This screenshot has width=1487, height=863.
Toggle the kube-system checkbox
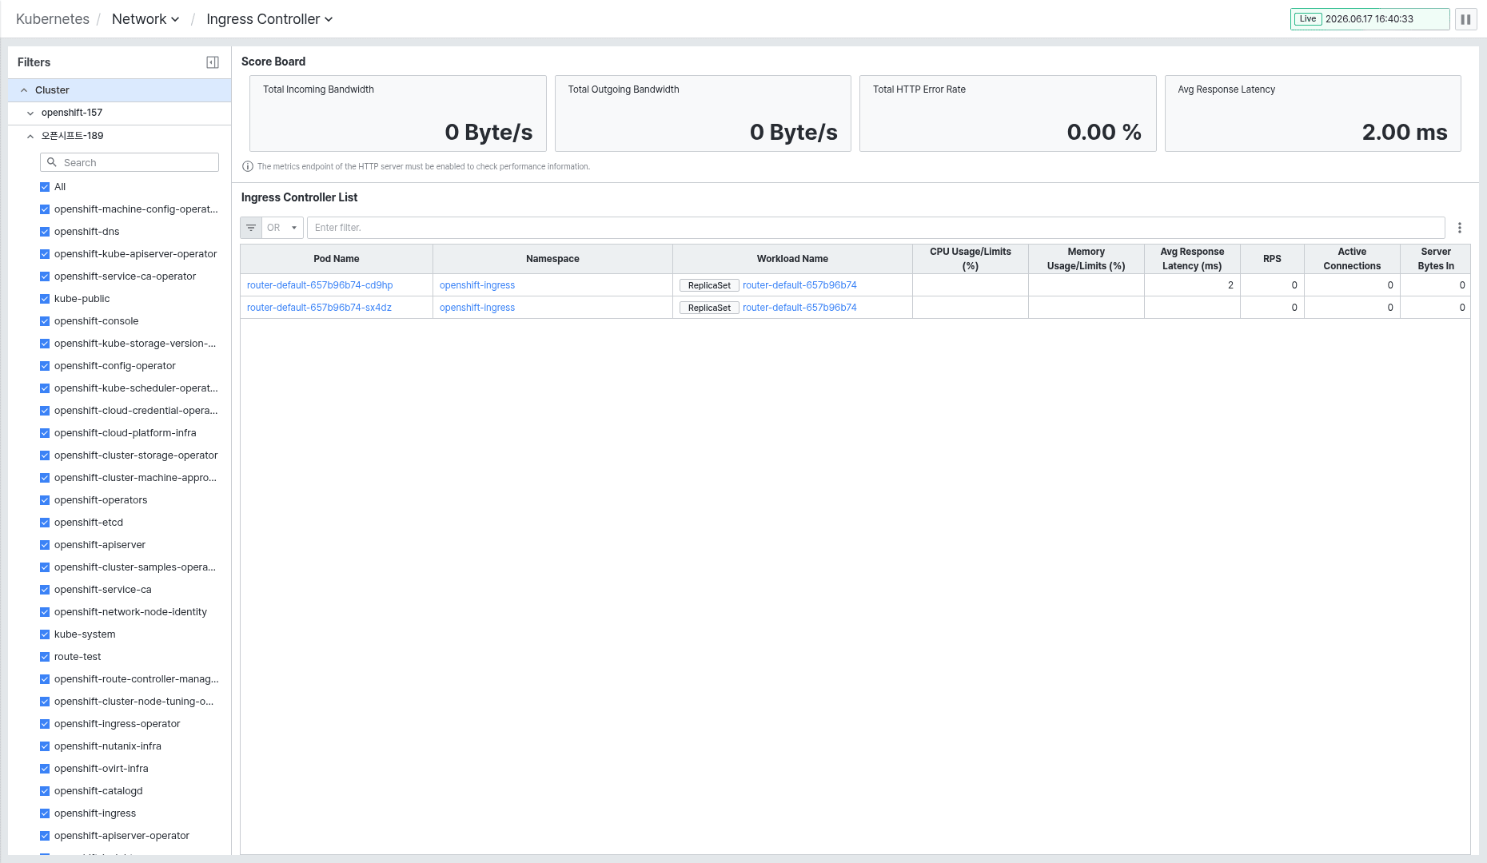click(45, 634)
